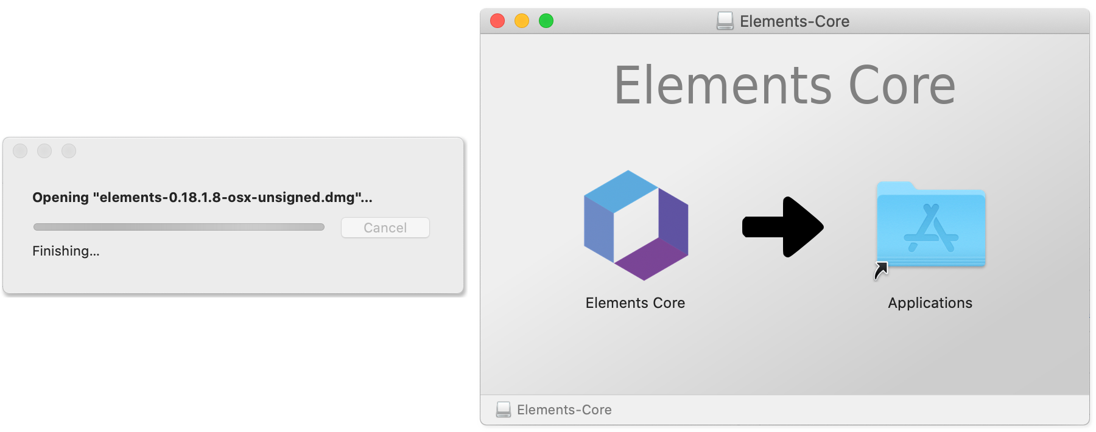The height and width of the screenshot is (432, 1096).
Task: Click the Applications folder shortcut icon
Action: (930, 225)
